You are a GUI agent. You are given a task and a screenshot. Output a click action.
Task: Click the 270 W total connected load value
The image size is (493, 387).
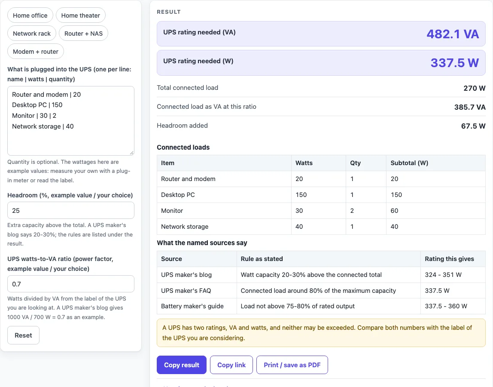[x=475, y=88]
